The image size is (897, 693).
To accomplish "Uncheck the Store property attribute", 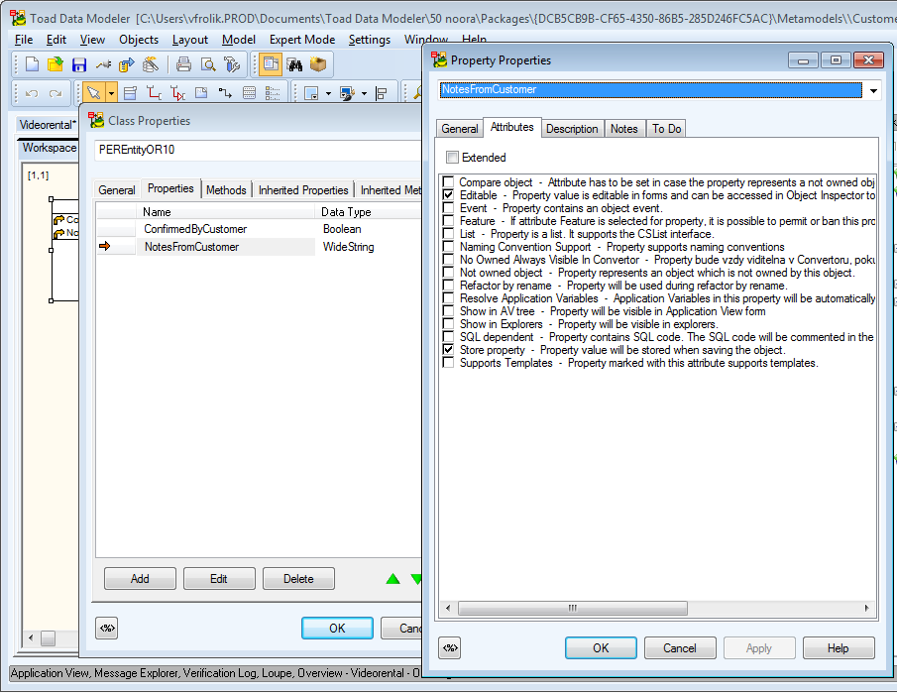I will pyautogui.click(x=448, y=350).
